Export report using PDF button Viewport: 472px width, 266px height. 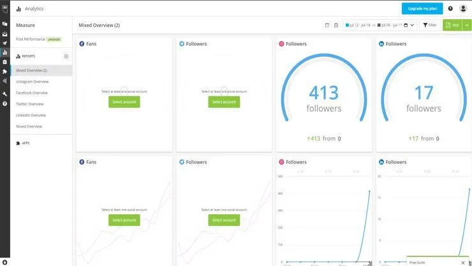(x=452, y=25)
